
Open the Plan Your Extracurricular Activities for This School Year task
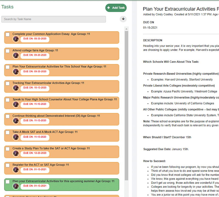click(62, 70)
